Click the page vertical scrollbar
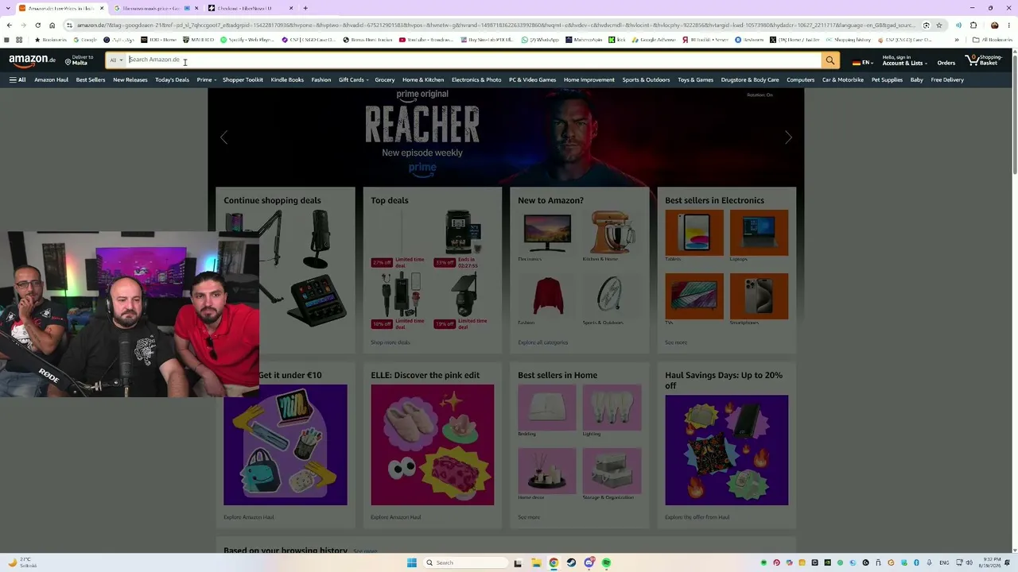Screen dimensions: 1018x572 point(1015,111)
